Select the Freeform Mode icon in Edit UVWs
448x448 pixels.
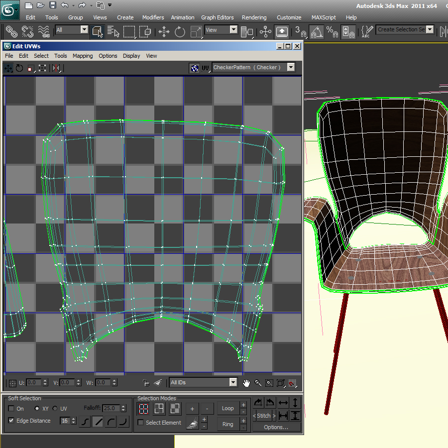tap(42, 68)
